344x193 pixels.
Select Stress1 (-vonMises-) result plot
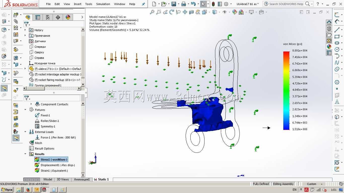pyautogui.click(x=51, y=160)
